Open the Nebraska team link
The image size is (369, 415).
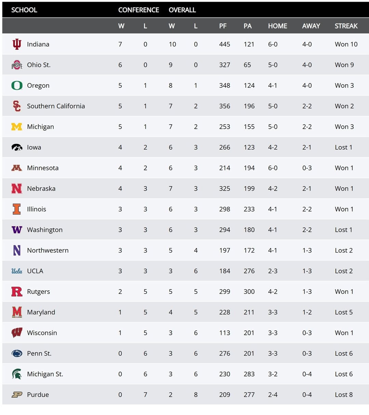pyautogui.click(x=41, y=188)
